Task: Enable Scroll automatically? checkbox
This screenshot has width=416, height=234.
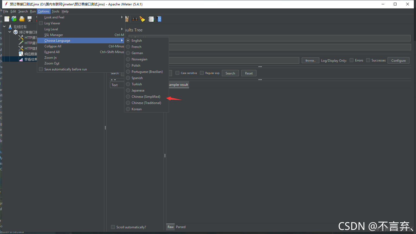Action: (113, 227)
